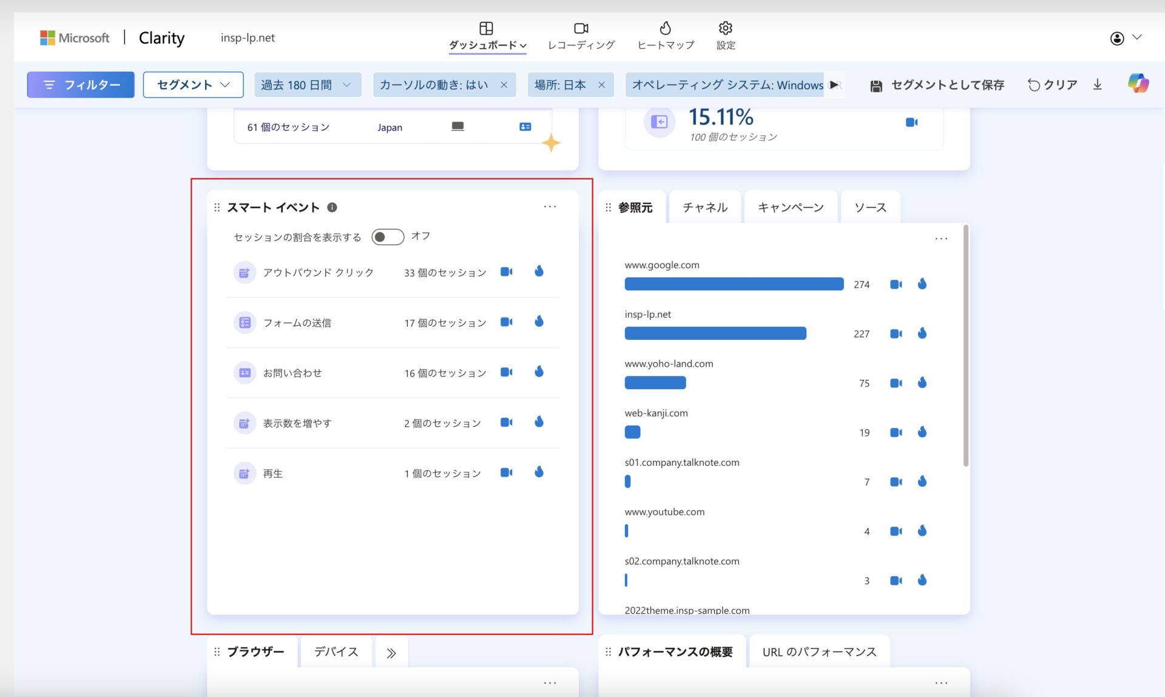Grab the スマート イベント card drag handle

point(217,208)
